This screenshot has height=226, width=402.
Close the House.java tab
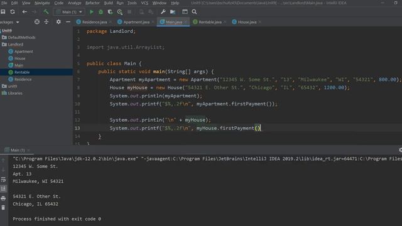point(259,23)
